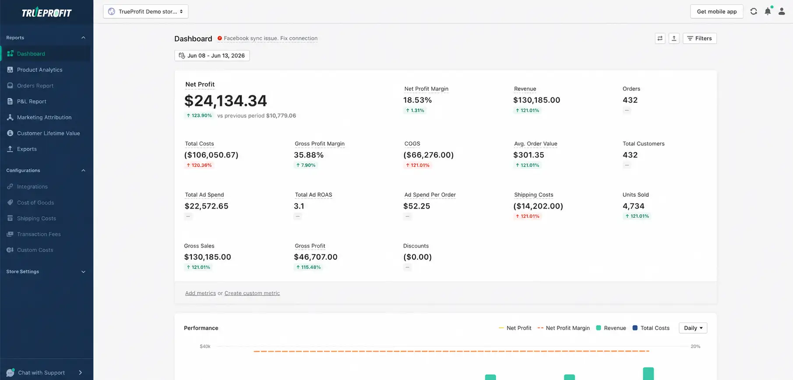This screenshot has height=380, width=793.
Task: Click the Customer Lifetime Value icon
Action: click(10, 133)
